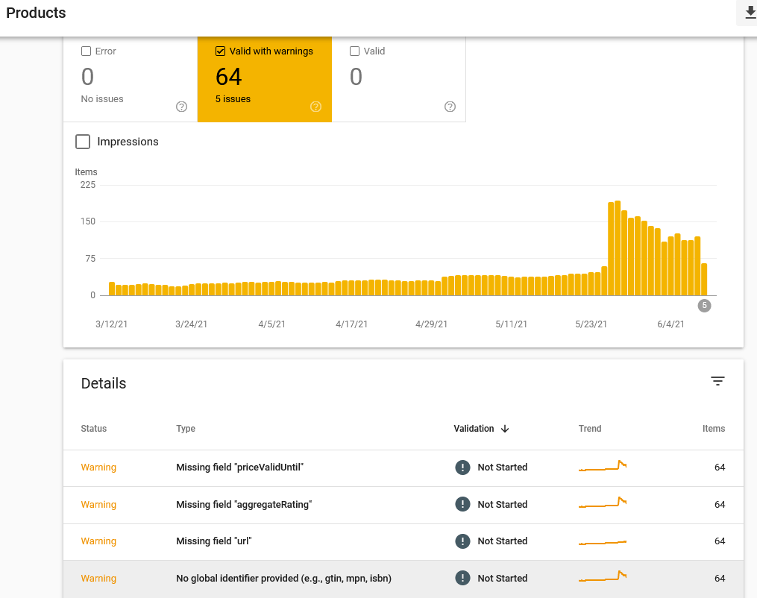757x598 pixels.
Task: Uncheck the Valid with warnings checkbox
Action: point(220,51)
